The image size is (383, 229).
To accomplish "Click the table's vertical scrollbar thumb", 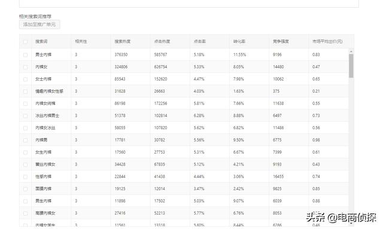I will [x=351, y=66].
